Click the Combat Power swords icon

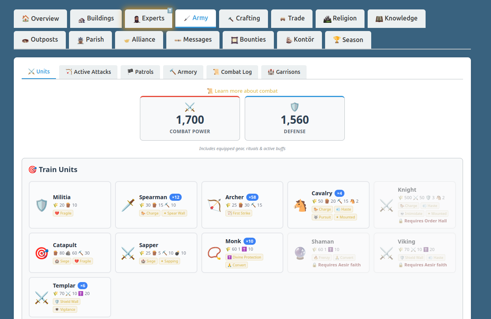(x=190, y=107)
